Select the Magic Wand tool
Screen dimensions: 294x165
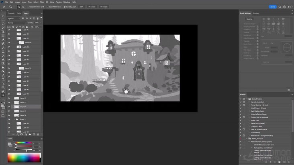pos(3,28)
